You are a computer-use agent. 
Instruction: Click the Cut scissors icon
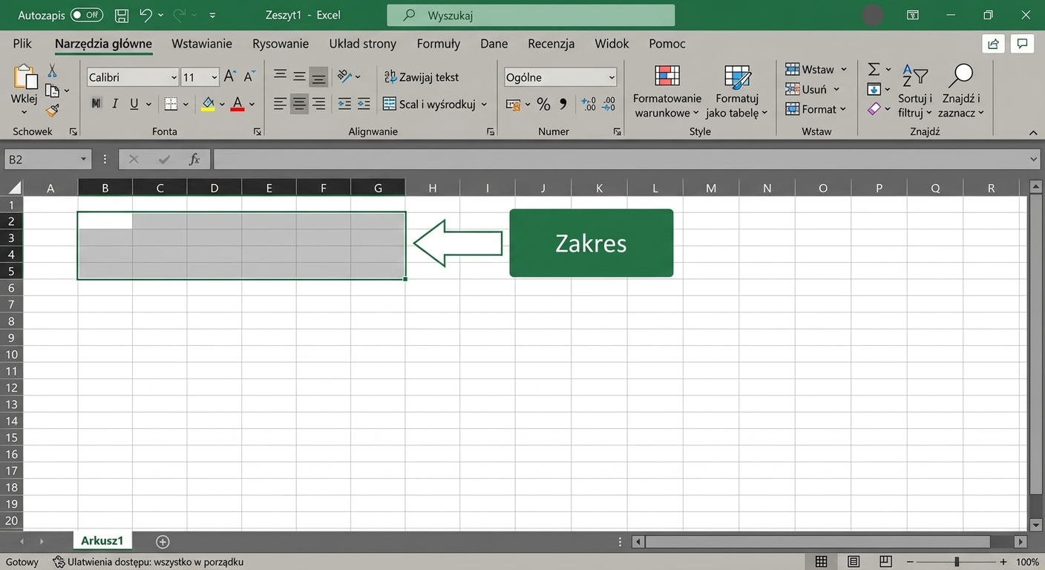pos(52,71)
